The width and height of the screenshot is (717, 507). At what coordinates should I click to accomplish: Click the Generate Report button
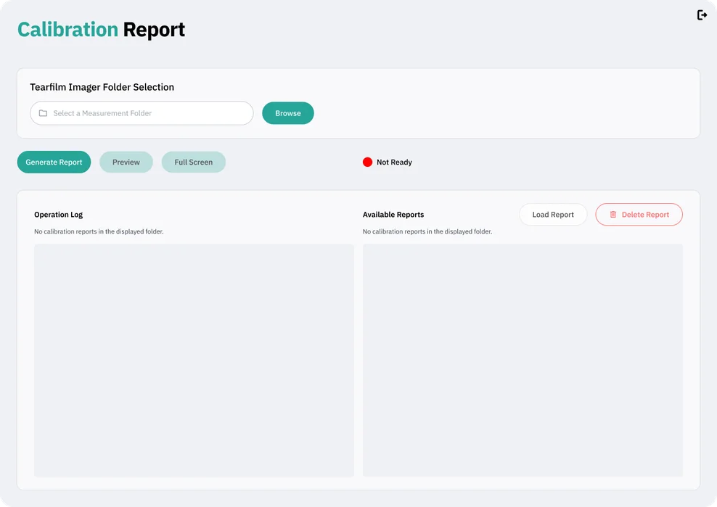pyautogui.click(x=54, y=162)
